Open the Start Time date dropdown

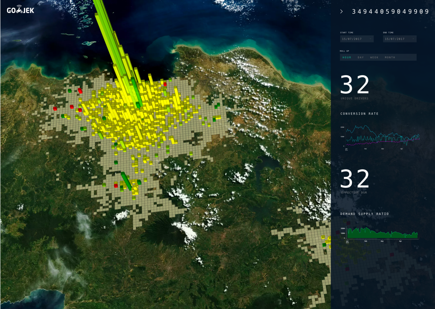click(357, 39)
